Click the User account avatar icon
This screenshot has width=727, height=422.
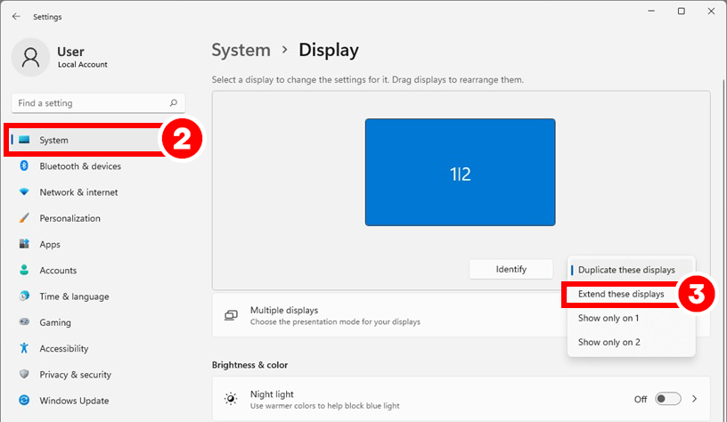point(30,58)
